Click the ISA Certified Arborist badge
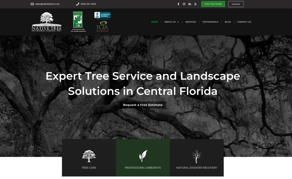Viewport: 292px width, 179px height. (x=78, y=20)
